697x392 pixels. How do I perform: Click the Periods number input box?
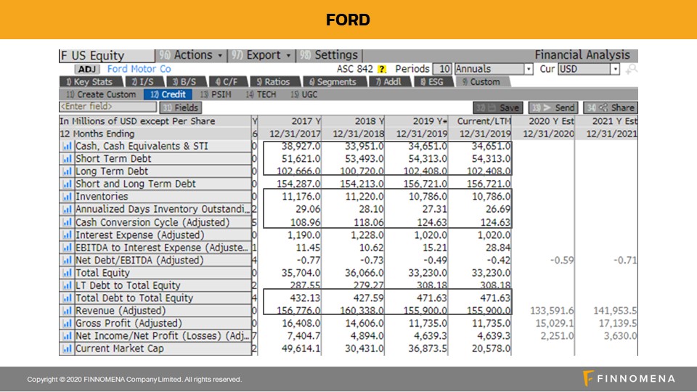(444, 69)
